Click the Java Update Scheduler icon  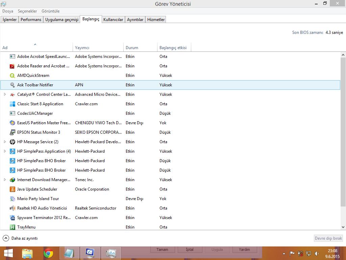(13, 189)
